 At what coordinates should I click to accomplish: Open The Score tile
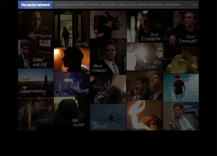tap(72, 113)
